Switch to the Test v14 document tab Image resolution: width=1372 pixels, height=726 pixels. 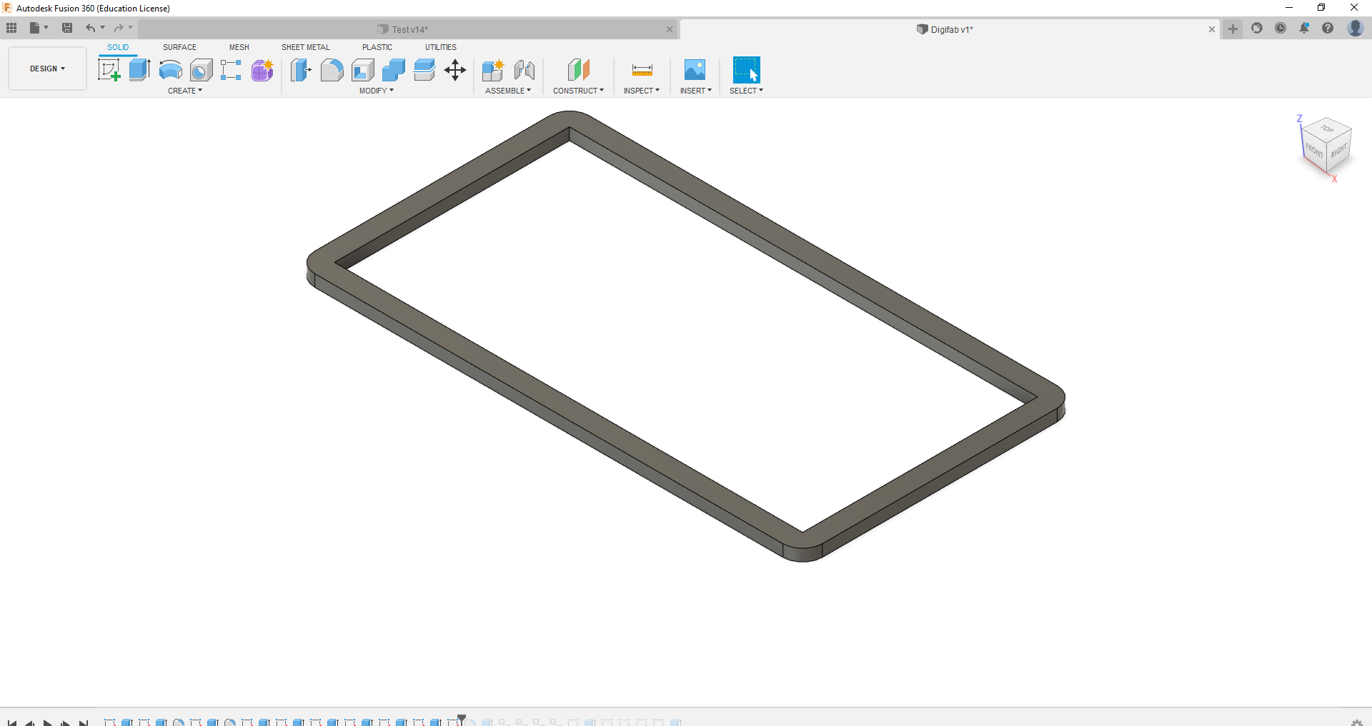[x=403, y=29]
